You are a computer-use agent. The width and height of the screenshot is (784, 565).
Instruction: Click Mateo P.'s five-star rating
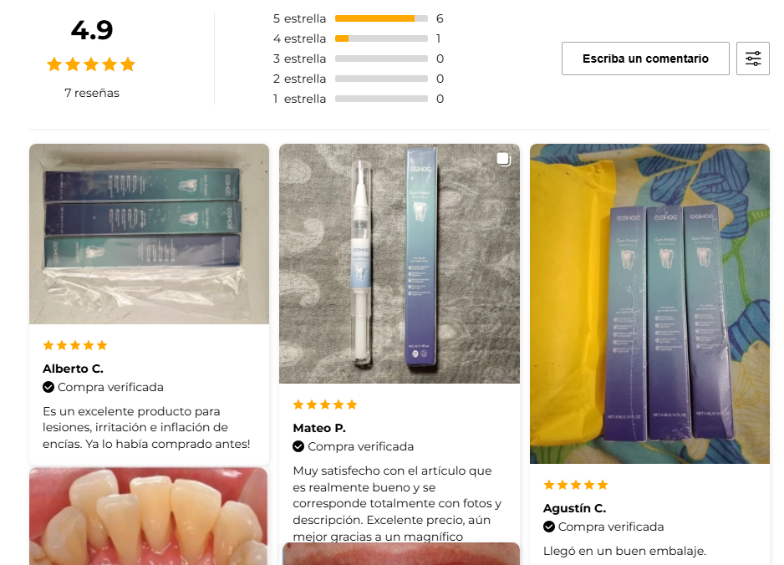(x=325, y=405)
